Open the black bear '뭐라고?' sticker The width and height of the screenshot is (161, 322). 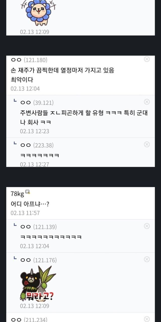[38, 284]
